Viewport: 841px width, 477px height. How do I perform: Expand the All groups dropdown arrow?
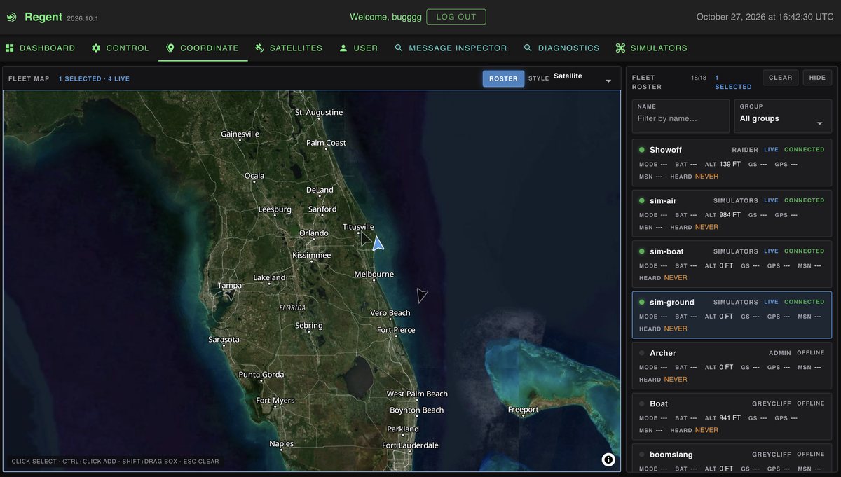[819, 124]
